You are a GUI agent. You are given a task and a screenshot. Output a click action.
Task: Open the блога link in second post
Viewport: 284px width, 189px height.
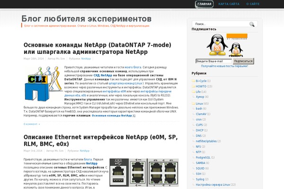pyautogui.click(x=88, y=159)
